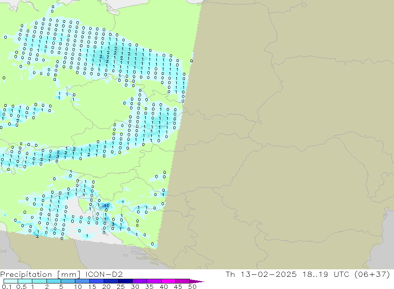Click the 20–25 mm dark blue swatch
Screen dimensions: 394x289
click(x=111, y=281)
